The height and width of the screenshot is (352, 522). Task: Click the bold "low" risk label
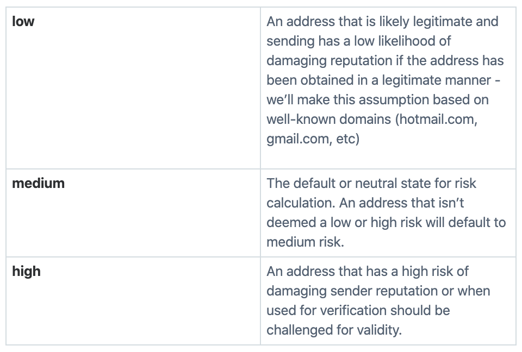pyautogui.click(x=23, y=22)
